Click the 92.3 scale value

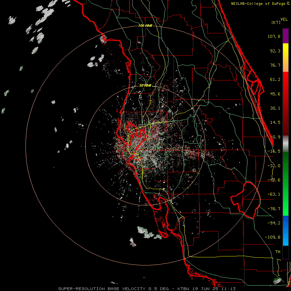coord(275,51)
